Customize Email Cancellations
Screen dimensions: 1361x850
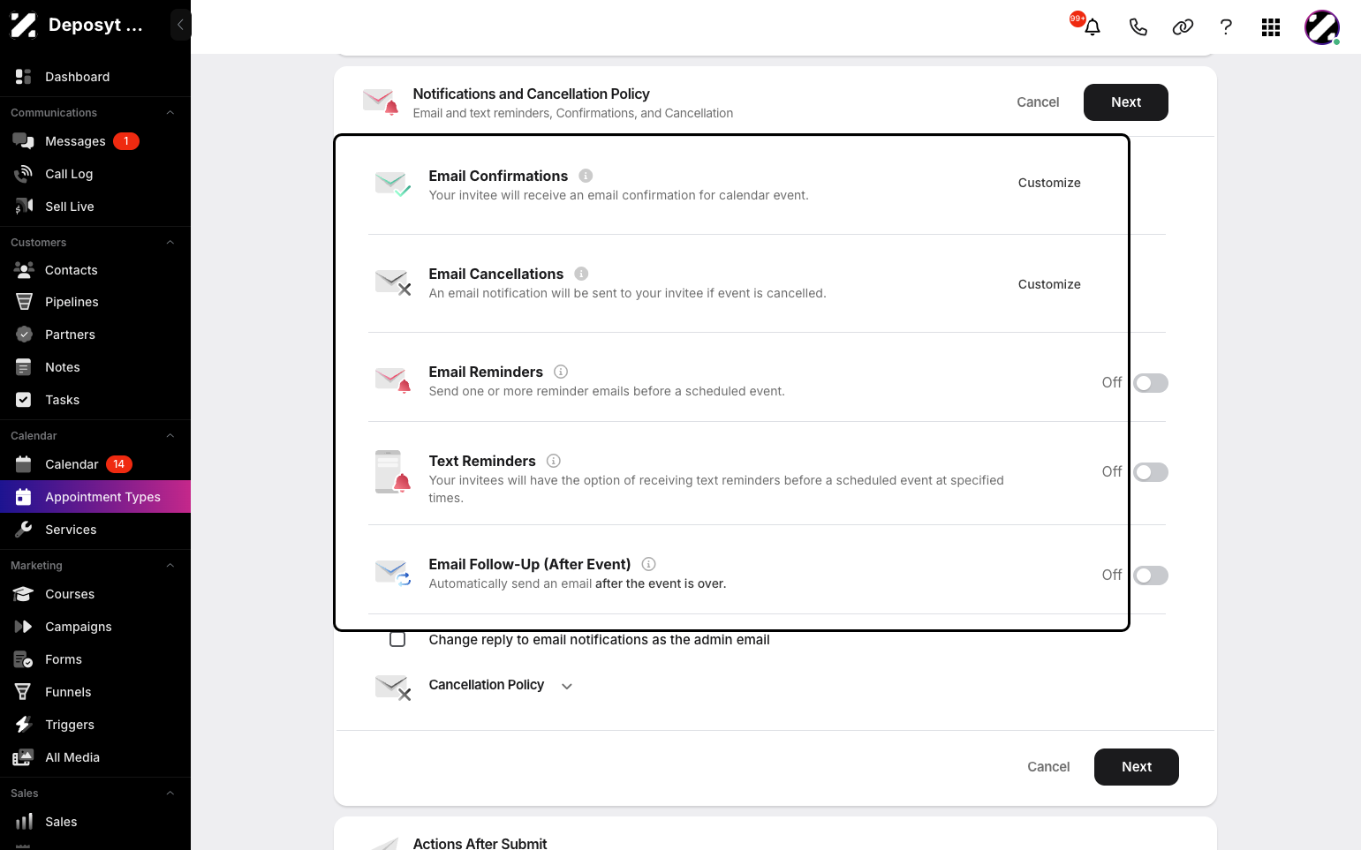tap(1049, 284)
